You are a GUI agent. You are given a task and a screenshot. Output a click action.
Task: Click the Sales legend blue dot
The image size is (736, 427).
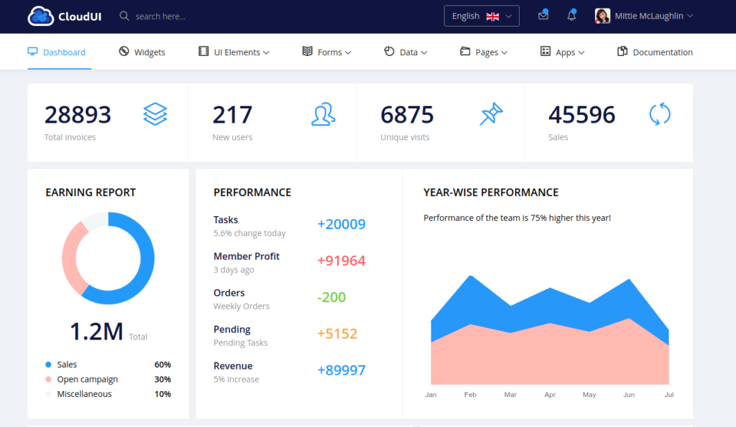48,364
